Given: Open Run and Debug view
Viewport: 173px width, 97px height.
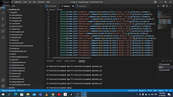Looking at the screenshot, I should tap(3, 25).
